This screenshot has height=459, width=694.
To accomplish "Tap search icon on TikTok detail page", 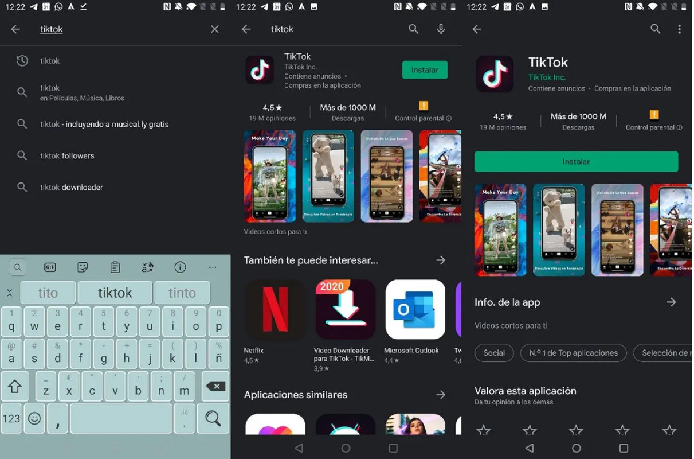I will [656, 29].
